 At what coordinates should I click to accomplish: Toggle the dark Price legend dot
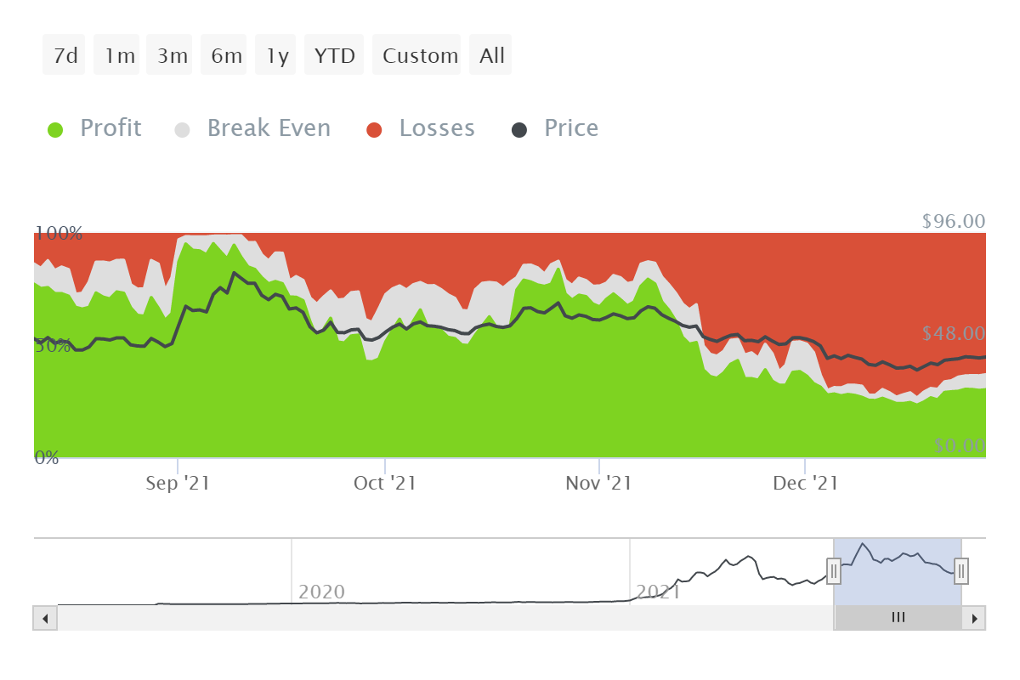[x=519, y=130]
